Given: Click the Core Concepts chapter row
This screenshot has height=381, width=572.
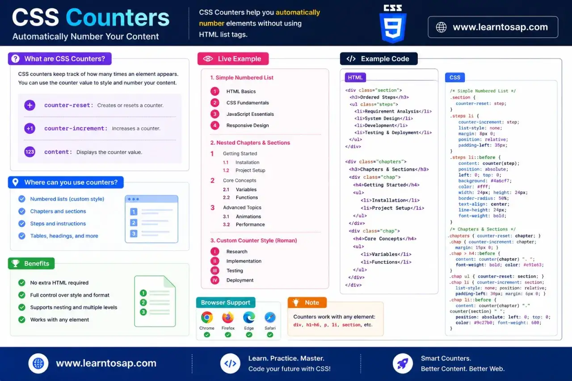Looking at the screenshot, I should click(x=233, y=180).
